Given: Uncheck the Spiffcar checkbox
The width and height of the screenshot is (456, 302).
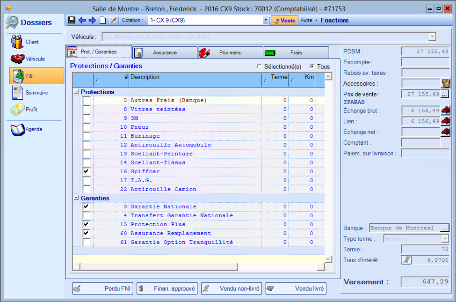Looking at the screenshot, I should [87, 171].
